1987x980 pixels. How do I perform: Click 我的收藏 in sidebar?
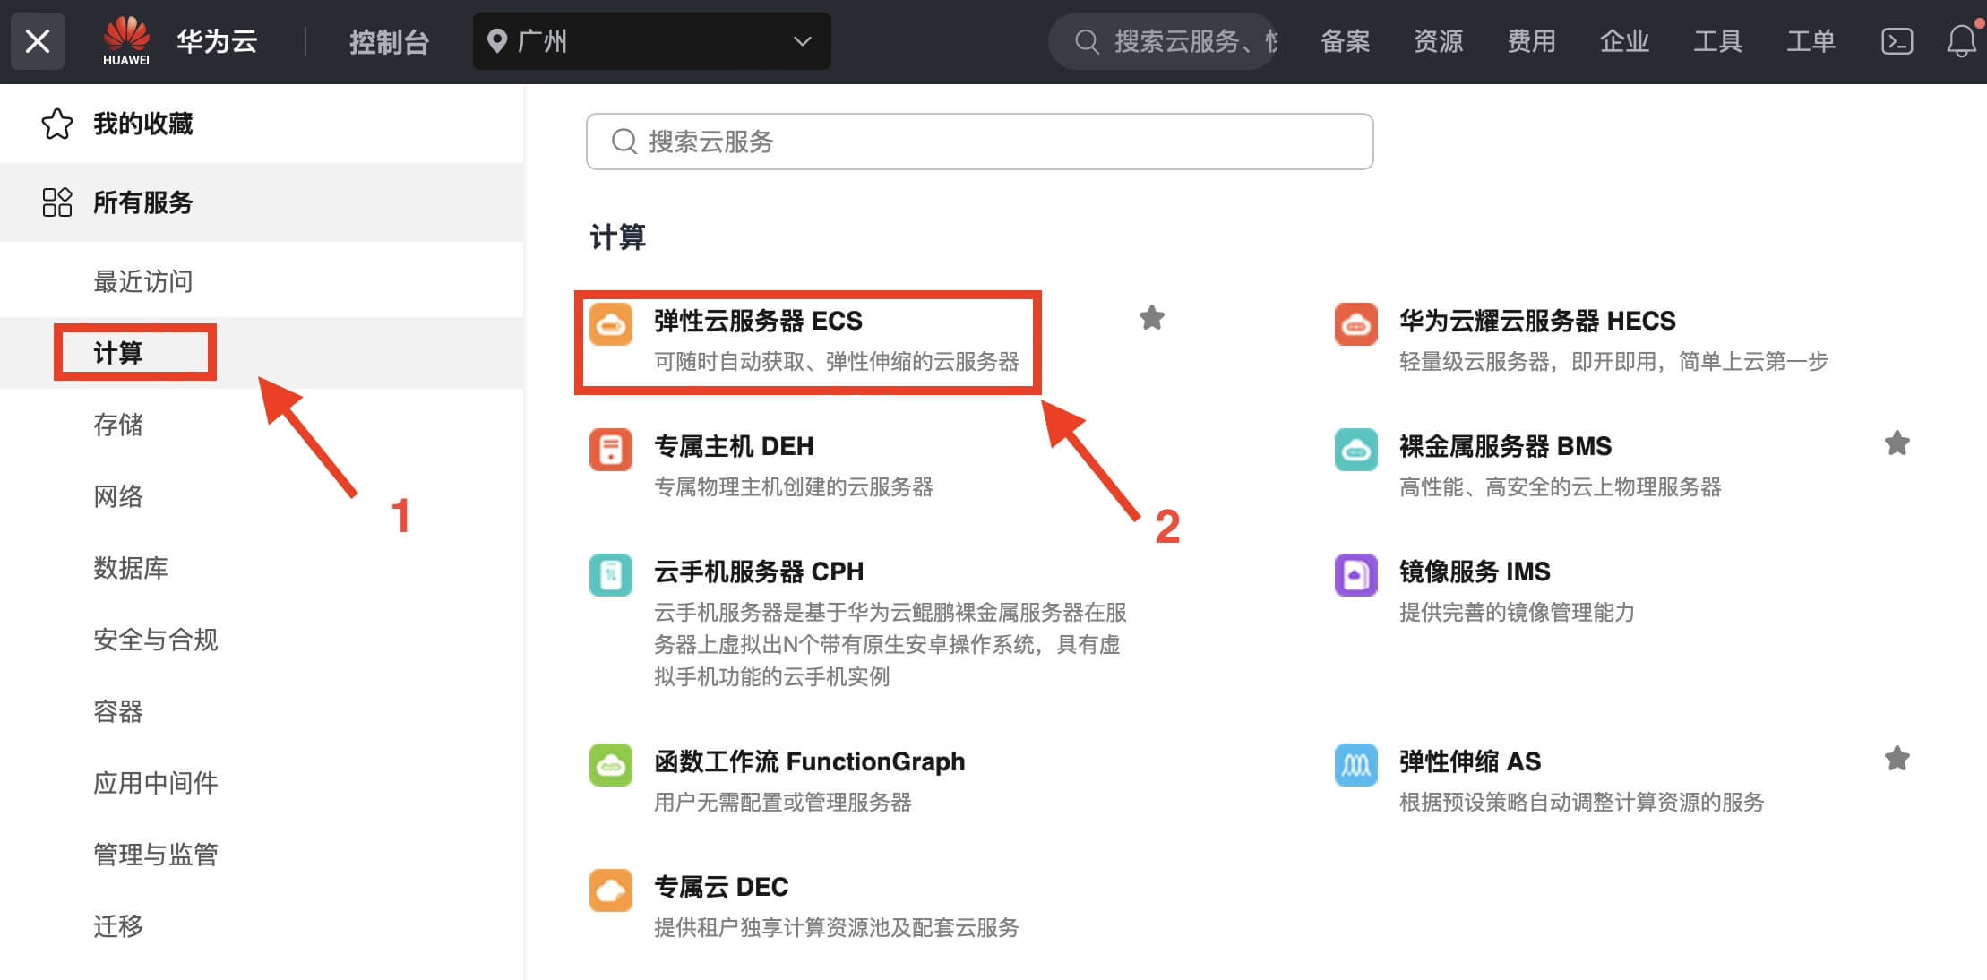[143, 124]
